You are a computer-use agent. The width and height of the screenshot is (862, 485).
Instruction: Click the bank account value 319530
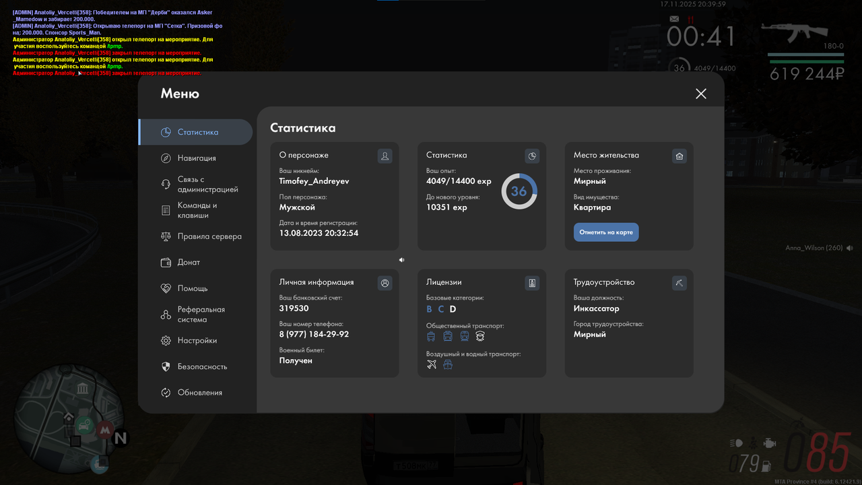(x=294, y=309)
